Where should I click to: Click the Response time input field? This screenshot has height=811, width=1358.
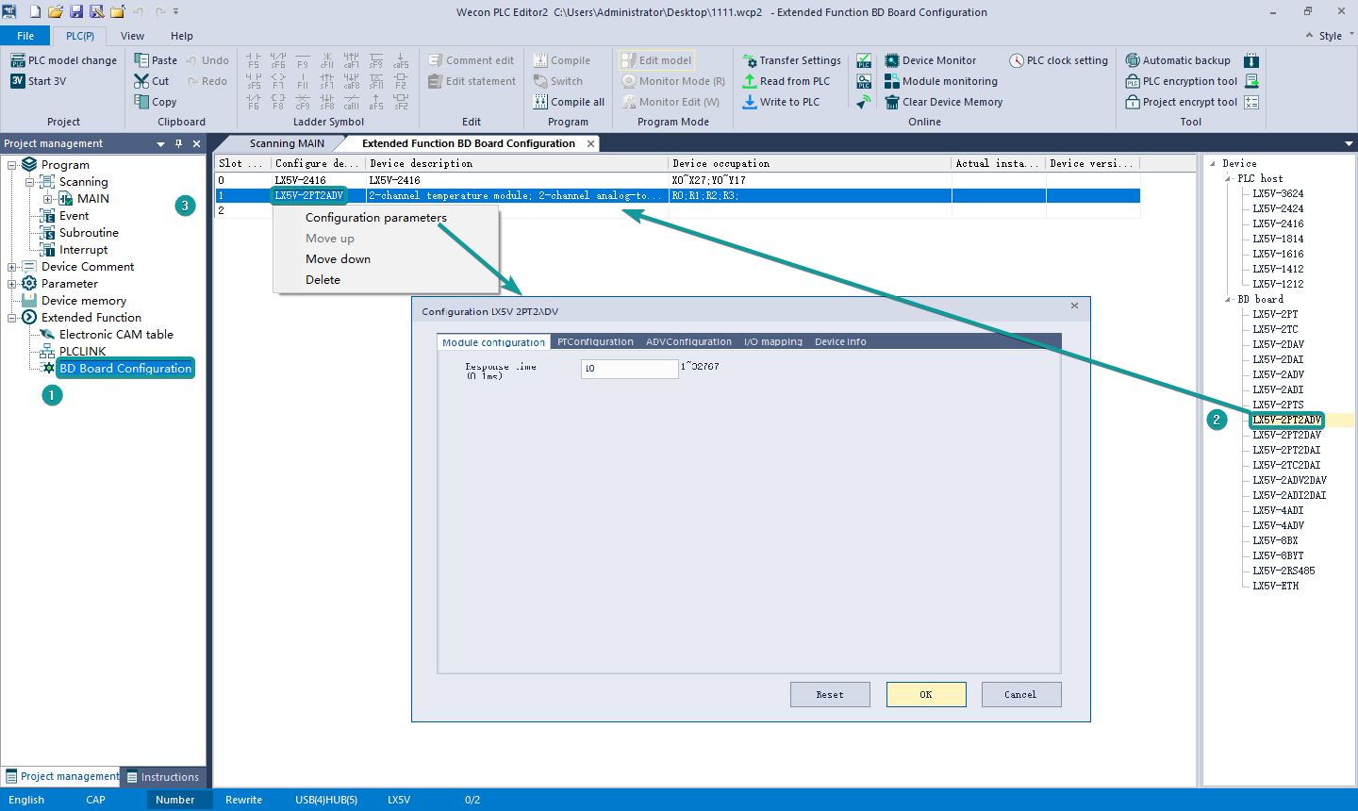point(629,369)
